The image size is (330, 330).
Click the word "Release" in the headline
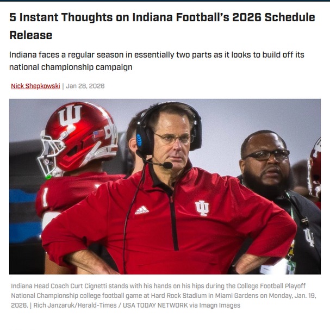pyautogui.click(x=31, y=35)
